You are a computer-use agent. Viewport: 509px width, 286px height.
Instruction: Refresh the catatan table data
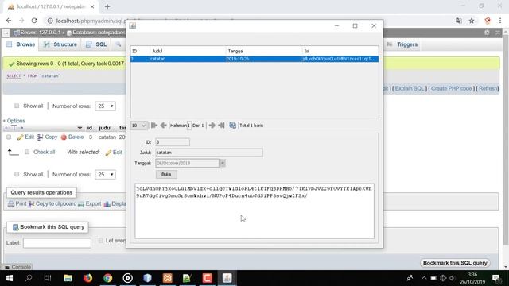(x=232, y=126)
